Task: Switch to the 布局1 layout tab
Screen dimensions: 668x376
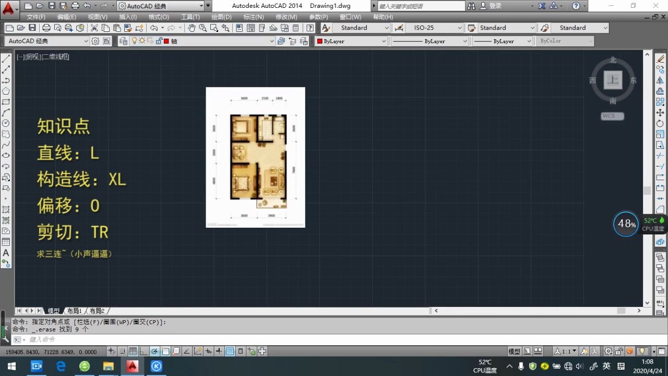Action: coord(74,311)
